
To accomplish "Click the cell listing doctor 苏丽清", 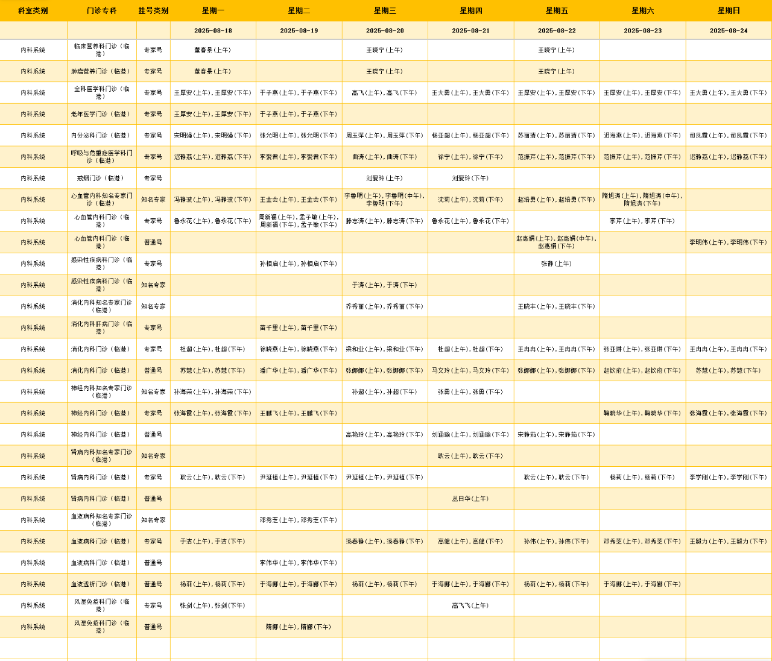I will point(557,136).
